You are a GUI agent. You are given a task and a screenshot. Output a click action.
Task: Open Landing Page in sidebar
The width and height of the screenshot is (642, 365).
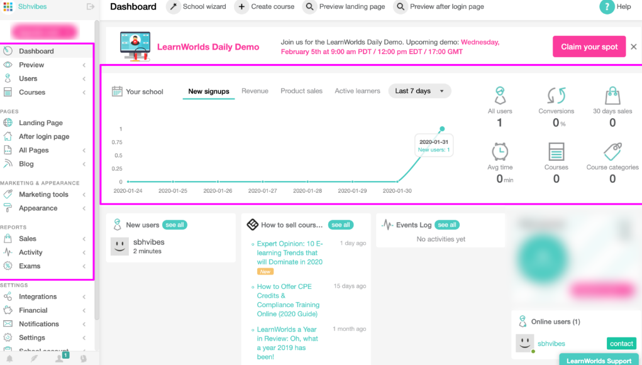40,123
